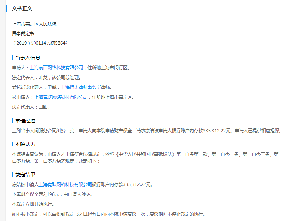Open 上海竟跃网络科技有限公司 link in 被申请人 line
Viewport: 291px width, 221px height.
pos(61,97)
